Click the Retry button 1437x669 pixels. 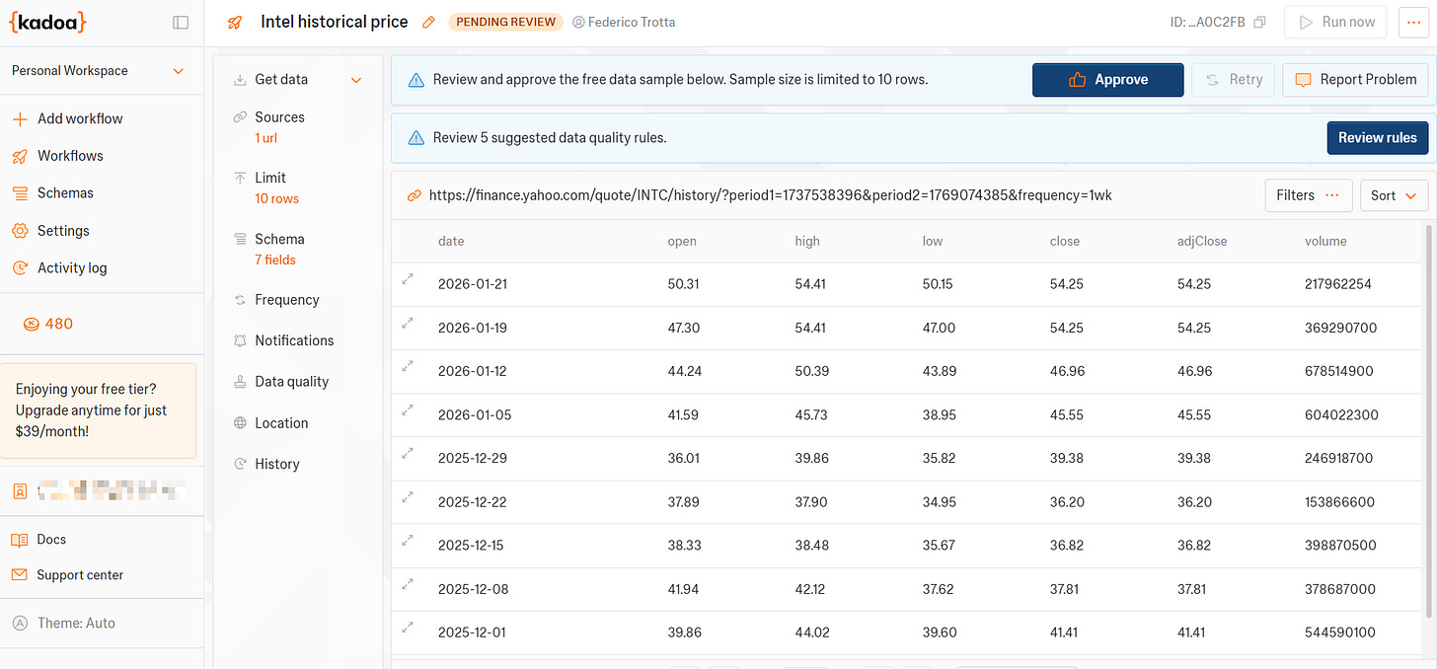(1234, 80)
